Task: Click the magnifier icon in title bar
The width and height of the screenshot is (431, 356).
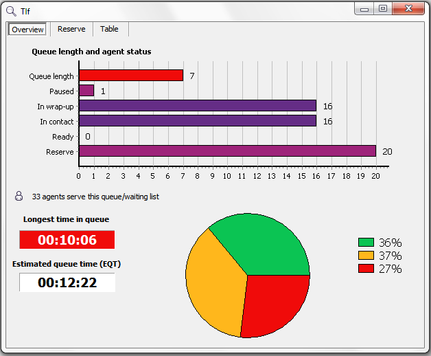Action: pos(11,10)
